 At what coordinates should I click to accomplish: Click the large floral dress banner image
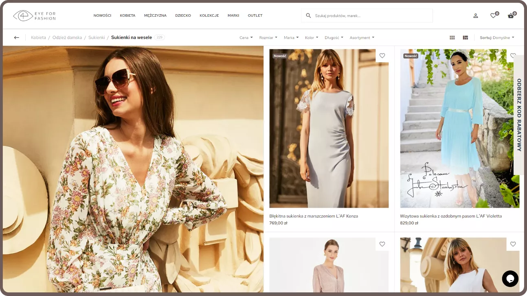(x=133, y=169)
